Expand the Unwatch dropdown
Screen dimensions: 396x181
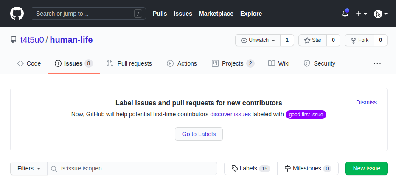coord(258,40)
